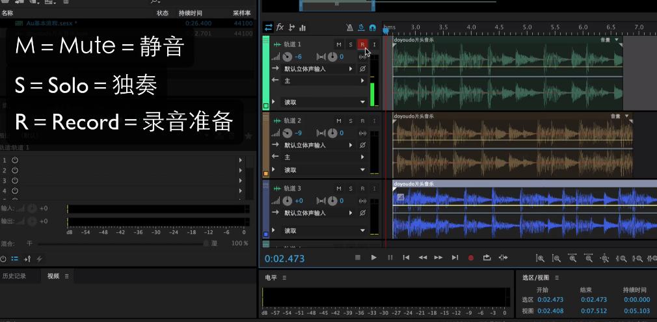The height and width of the screenshot is (322, 657).
Task: Open the 选区/视图 panel menu icon
Action: tap(557, 278)
